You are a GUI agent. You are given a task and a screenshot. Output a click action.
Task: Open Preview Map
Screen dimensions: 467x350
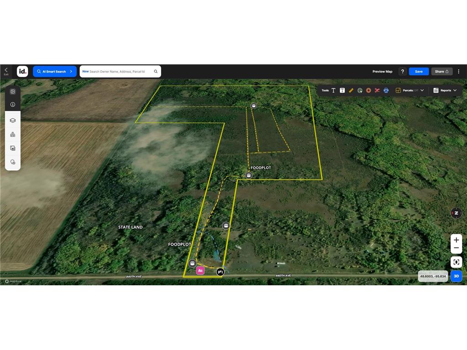click(x=382, y=72)
